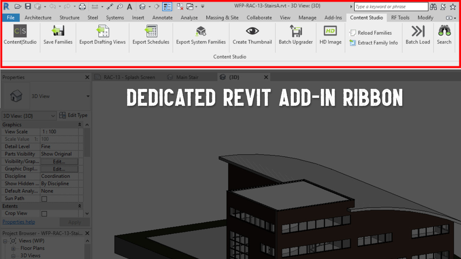Start the Batch Upgrader tool
Viewport: 461px width, 259px height.
[x=296, y=35]
